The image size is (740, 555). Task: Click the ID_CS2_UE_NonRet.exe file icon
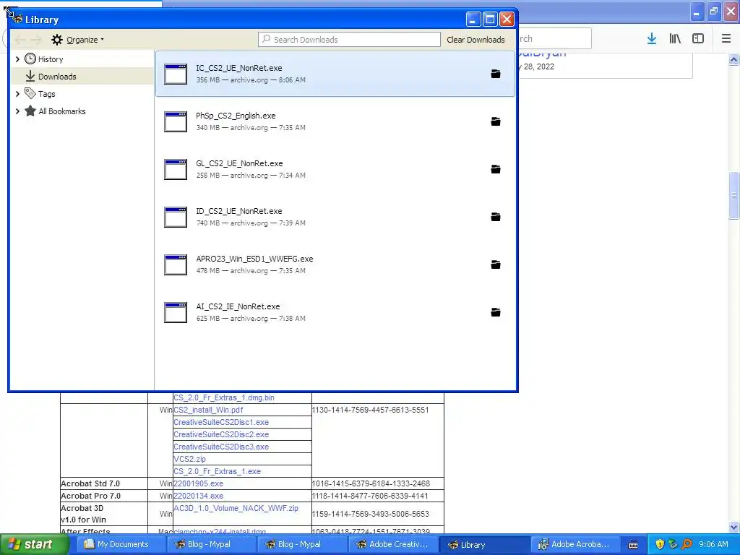point(176,217)
